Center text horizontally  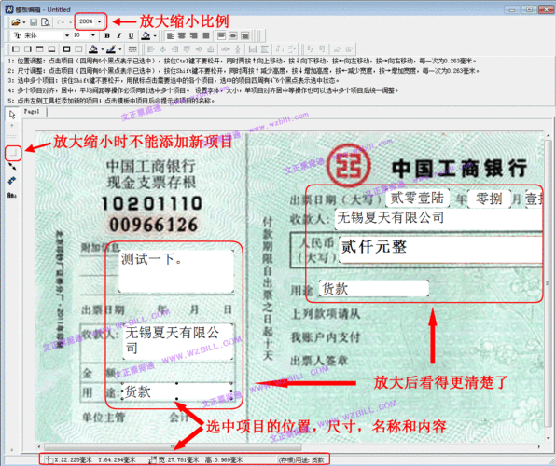(x=182, y=35)
